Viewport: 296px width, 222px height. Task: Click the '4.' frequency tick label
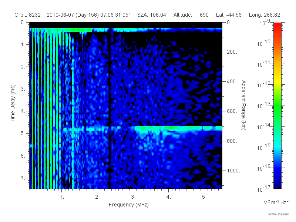[169, 197]
